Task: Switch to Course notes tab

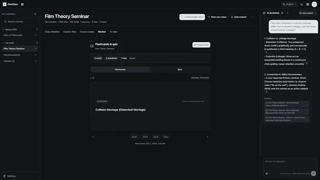Action: 87,32
